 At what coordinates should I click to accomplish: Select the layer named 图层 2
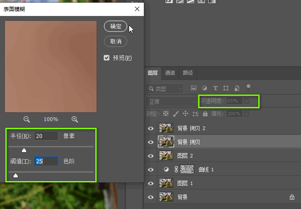pos(185,156)
